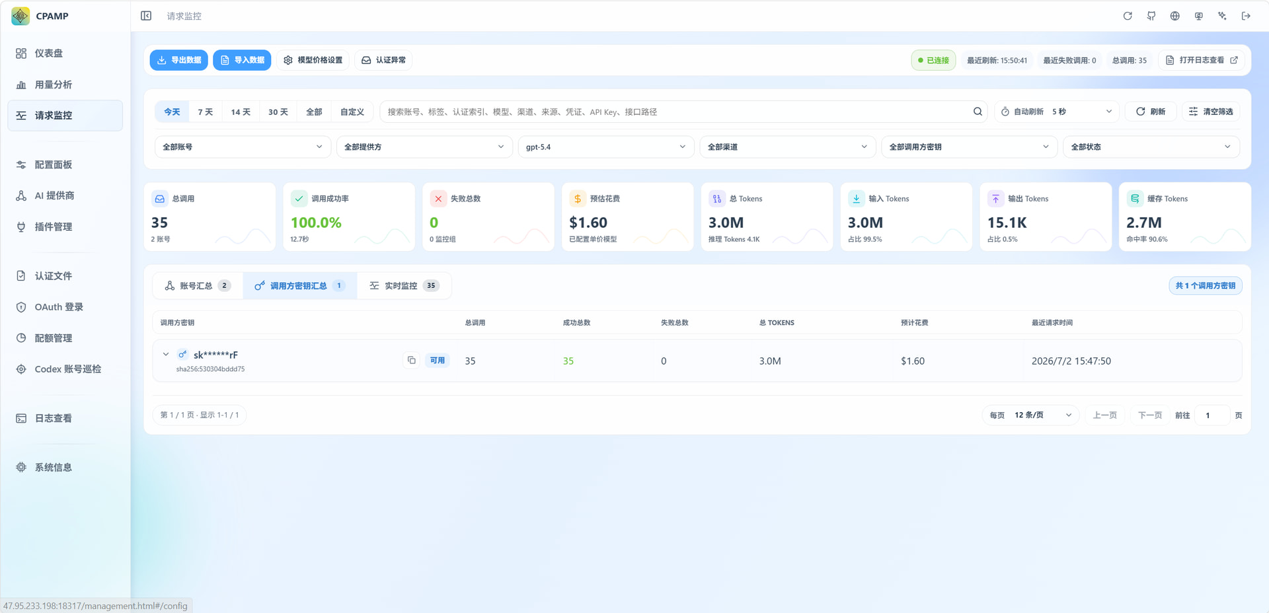Click the 上一页 button
This screenshot has height=613, width=1269.
(x=1104, y=415)
